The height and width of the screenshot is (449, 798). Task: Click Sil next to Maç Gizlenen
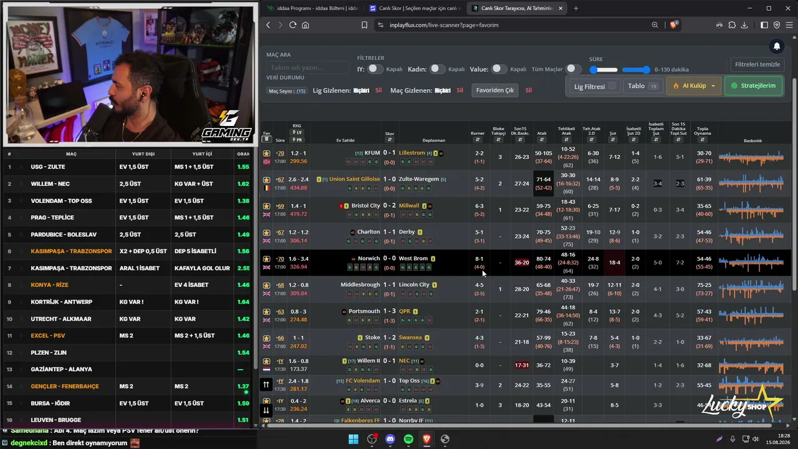tap(460, 90)
